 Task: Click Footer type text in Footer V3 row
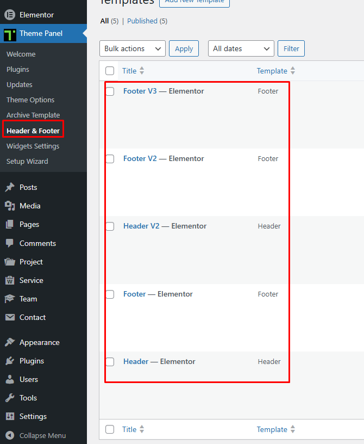[268, 91]
